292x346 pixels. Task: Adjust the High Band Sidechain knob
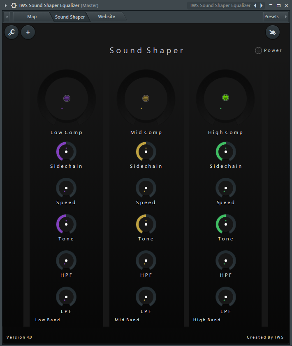[x=226, y=152]
